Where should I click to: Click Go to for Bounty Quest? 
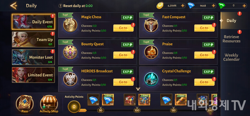(123, 55)
